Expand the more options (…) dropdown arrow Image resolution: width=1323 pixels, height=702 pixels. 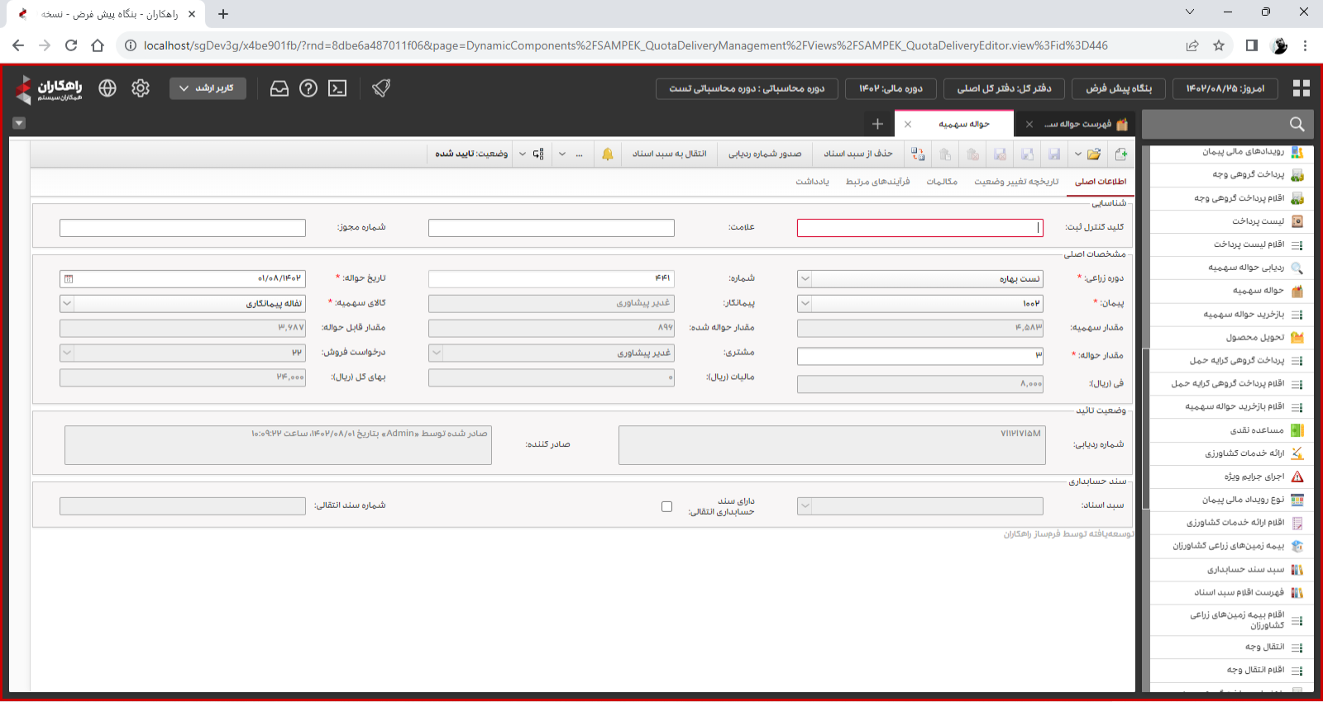[x=562, y=154]
